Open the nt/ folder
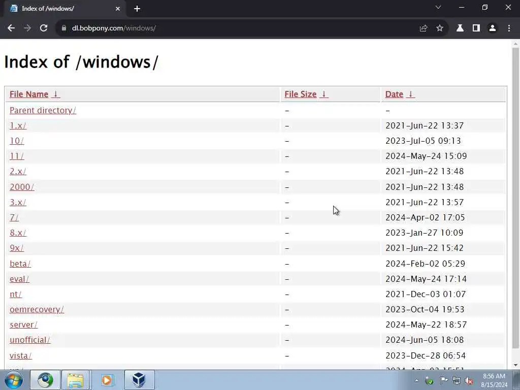This screenshot has width=520, height=390. 16,294
